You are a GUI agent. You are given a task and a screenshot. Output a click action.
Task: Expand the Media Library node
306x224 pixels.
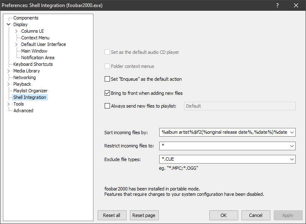pyautogui.click(x=8, y=71)
